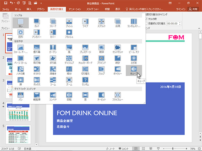Switch to slide sorter view
Screen dimensions: 202x151
[x=143, y=149]
